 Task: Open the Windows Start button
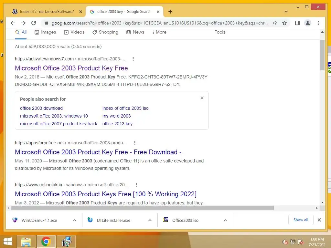coord(8,242)
